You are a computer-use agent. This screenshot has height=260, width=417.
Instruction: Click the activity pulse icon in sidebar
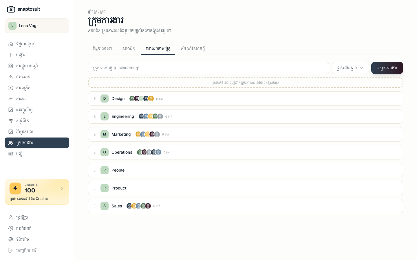pyautogui.click(x=11, y=99)
